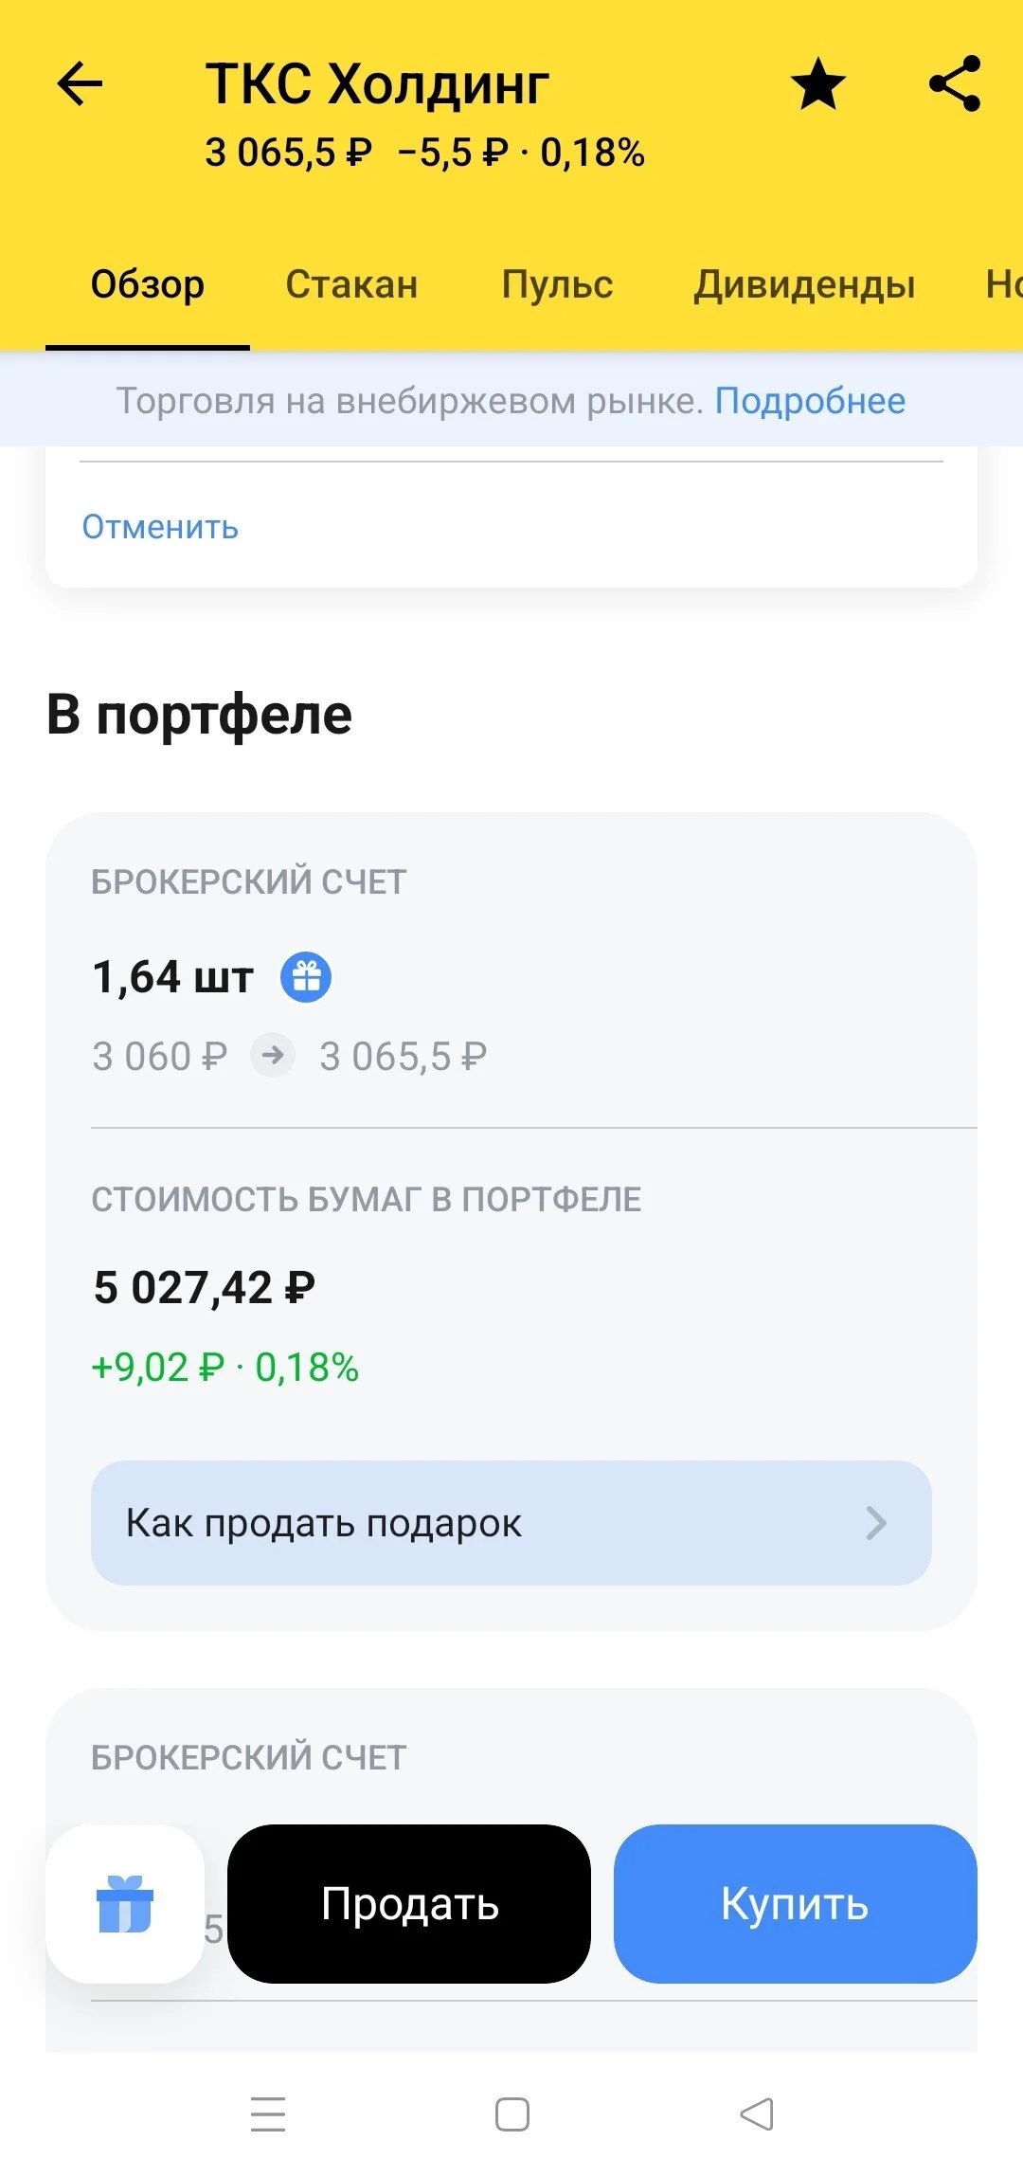Image resolution: width=1023 pixels, height=2177 pixels.
Task: Switch to the Пульс tab
Action: click(x=557, y=284)
